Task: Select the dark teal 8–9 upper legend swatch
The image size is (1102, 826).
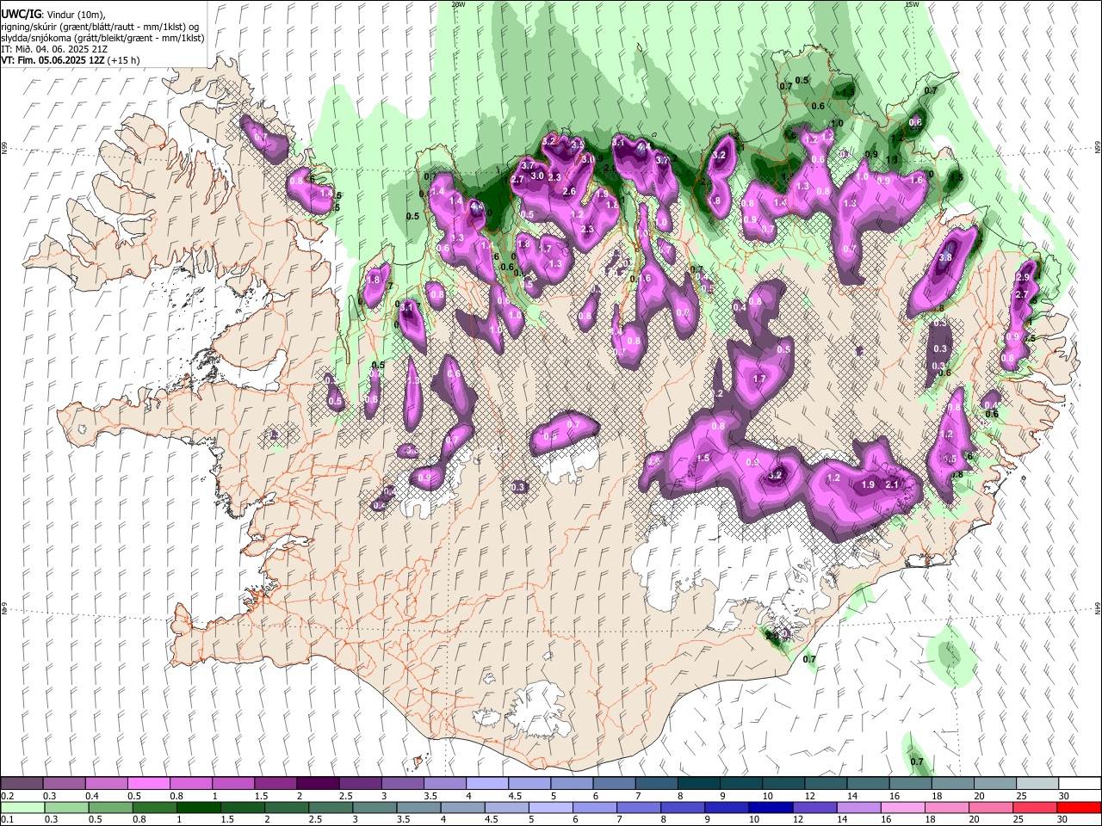Action: [x=699, y=783]
